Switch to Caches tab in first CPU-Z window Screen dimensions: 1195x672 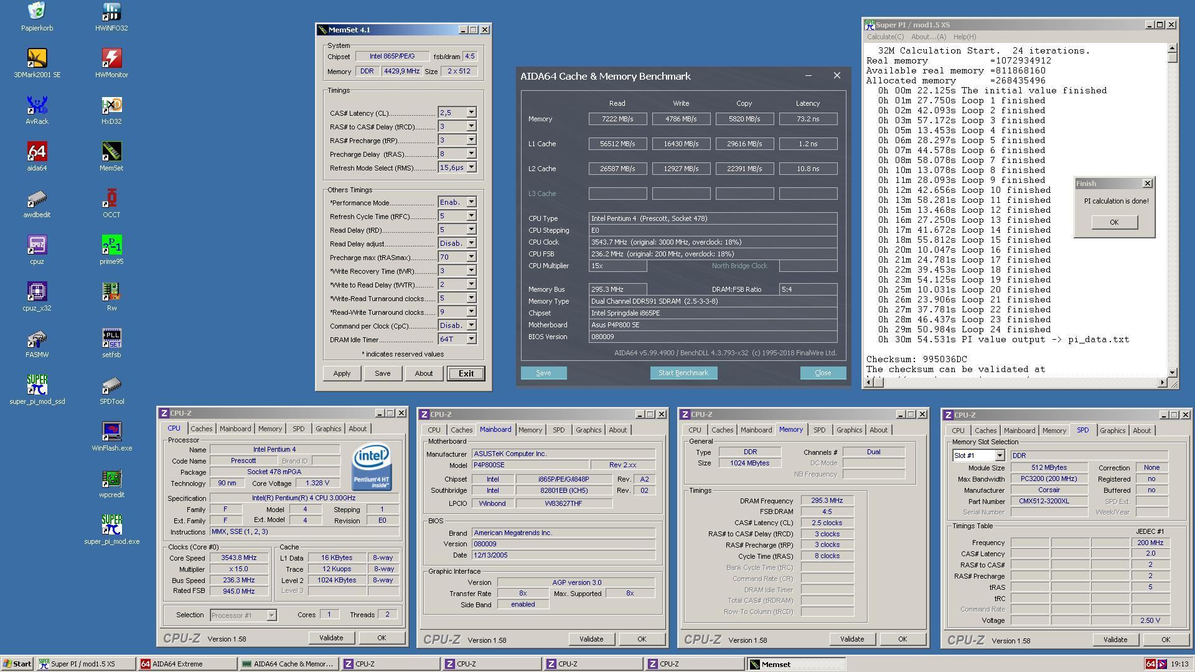201,429
